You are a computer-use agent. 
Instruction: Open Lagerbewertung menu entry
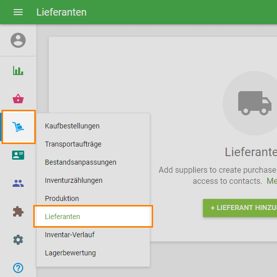[x=93, y=253]
